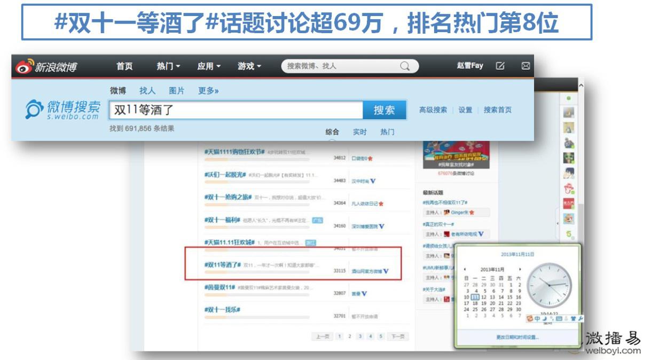Image resolution: width=651 pixels, height=360 pixels.
Task: Go to results page 4
Action: tap(370, 336)
